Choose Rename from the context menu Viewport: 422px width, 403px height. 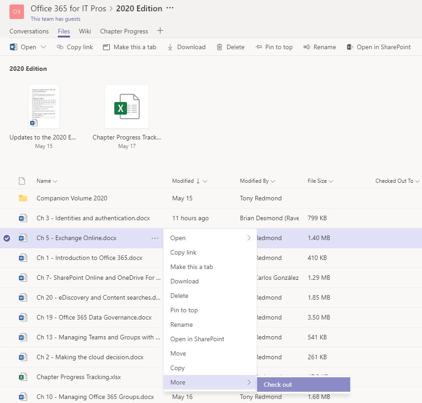pyautogui.click(x=210, y=324)
